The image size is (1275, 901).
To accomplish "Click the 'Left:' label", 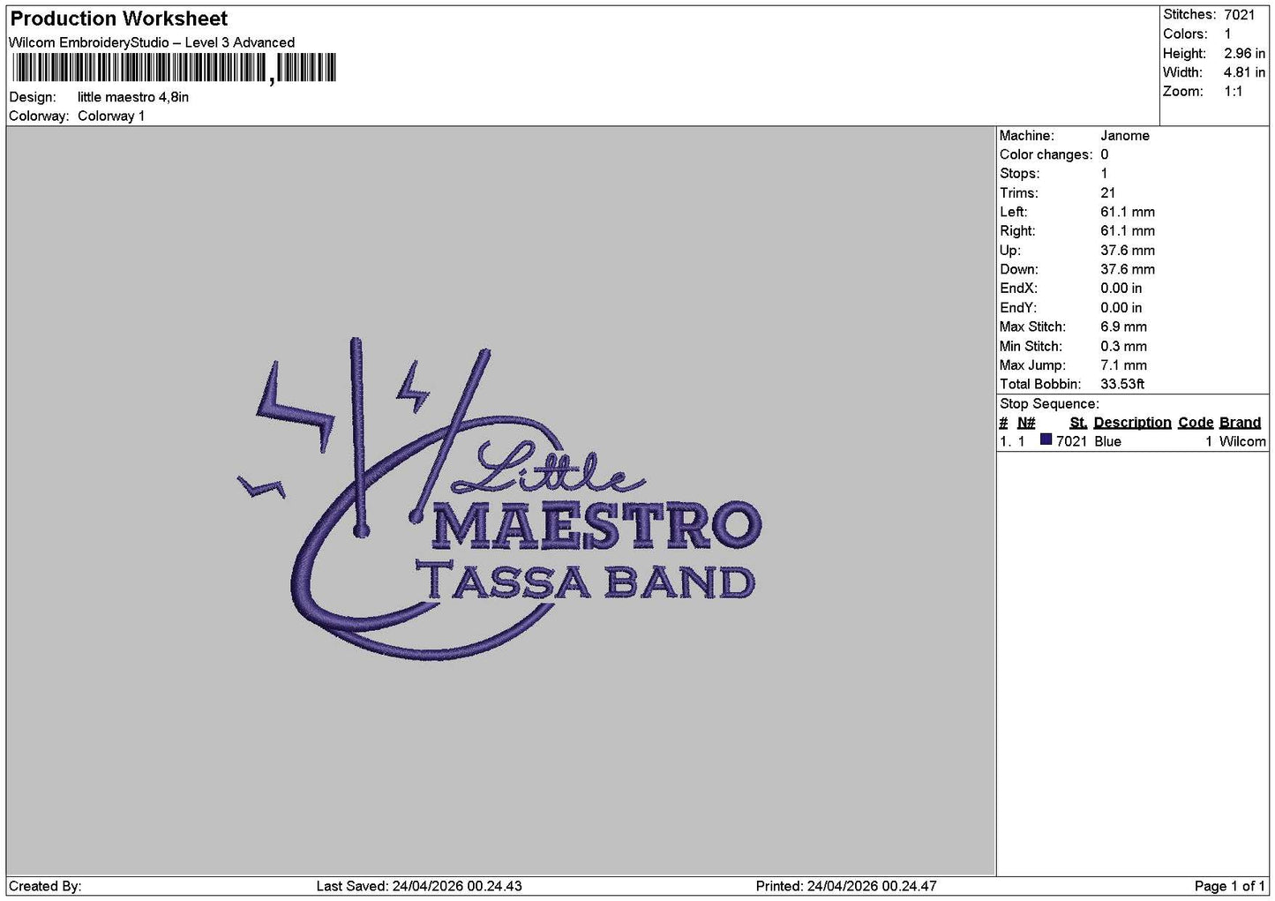I will click(1013, 213).
